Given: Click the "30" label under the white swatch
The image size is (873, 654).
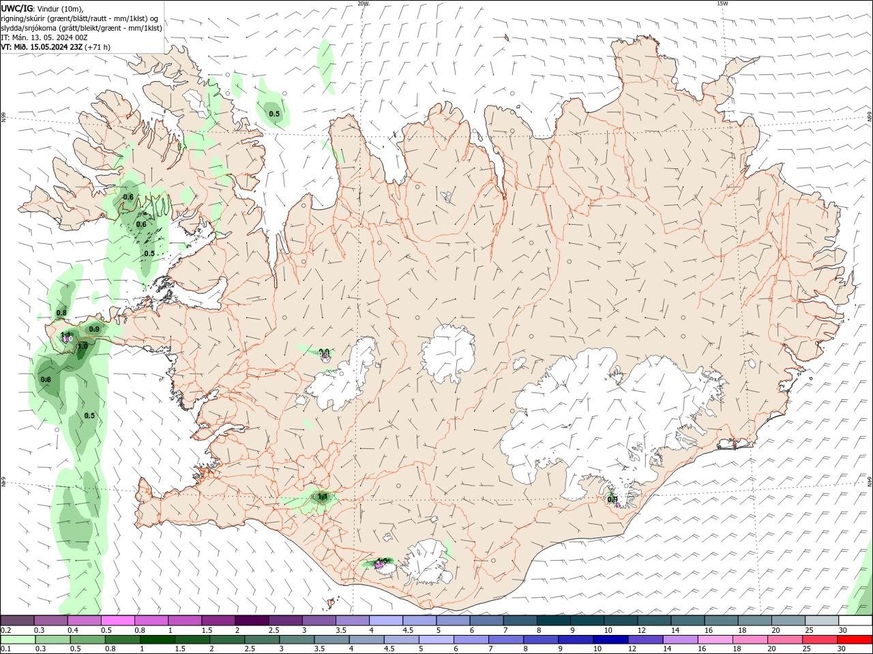Looking at the screenshot, I should pos(843,630).
